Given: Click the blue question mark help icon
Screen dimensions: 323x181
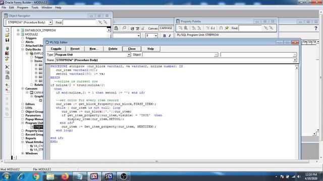Looking at the screenshot, I should [316, 28].
